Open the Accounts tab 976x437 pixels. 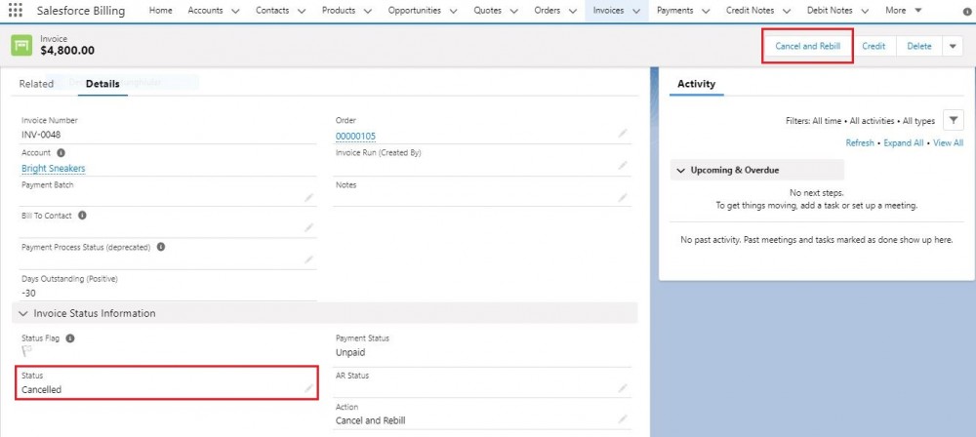205,11
